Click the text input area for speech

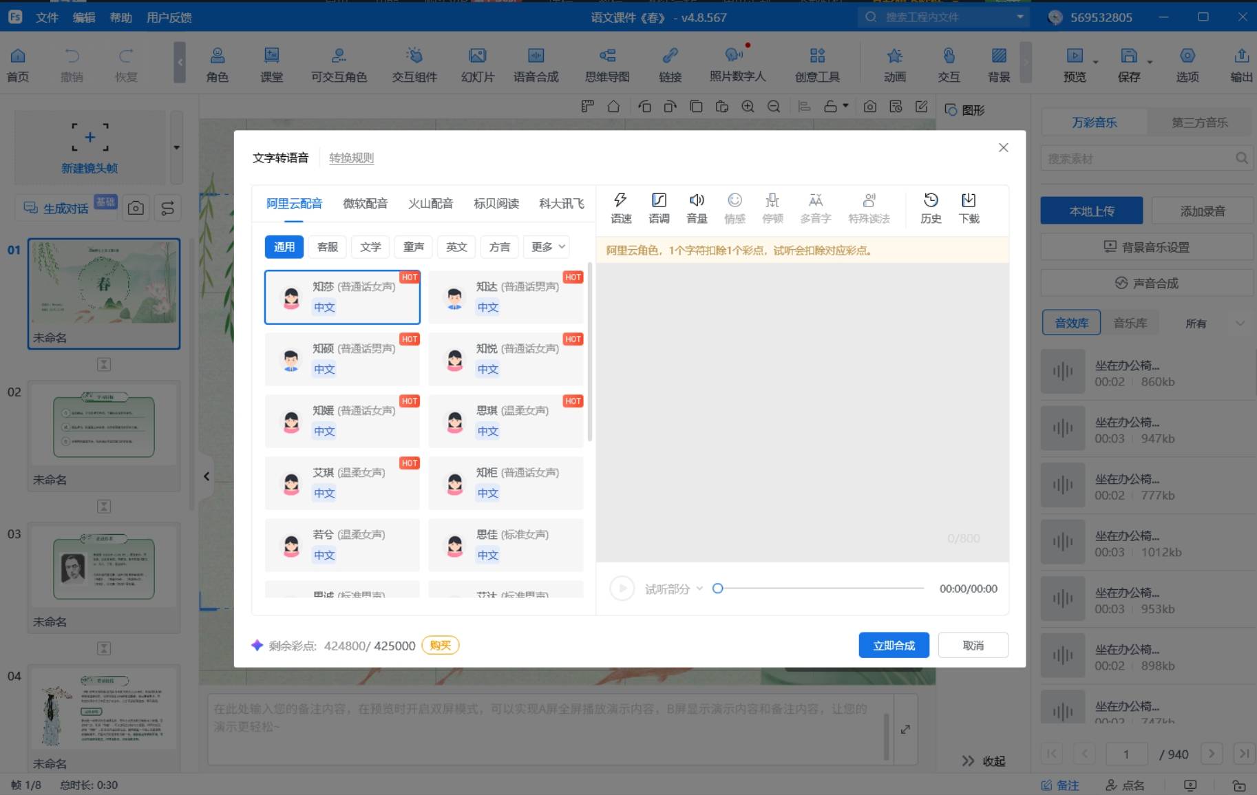coord(802,399)
